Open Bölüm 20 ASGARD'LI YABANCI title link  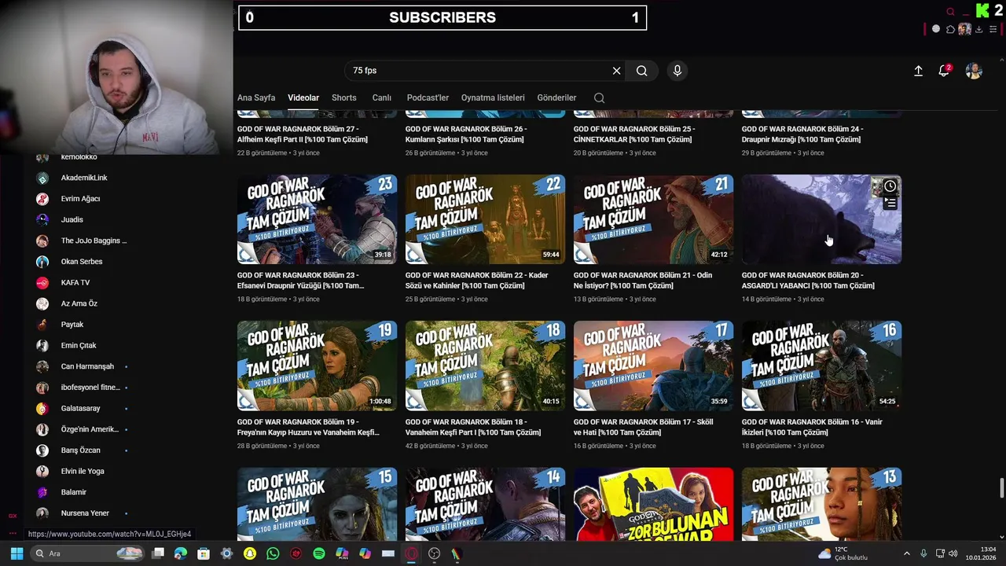click(808, 281)
